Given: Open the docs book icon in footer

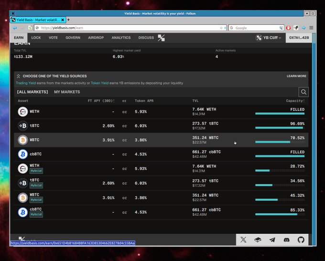Looking at the screenshot, I should tap(258, 240).
